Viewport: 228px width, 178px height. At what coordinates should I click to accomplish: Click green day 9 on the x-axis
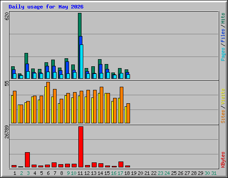(x=68, y=173)
